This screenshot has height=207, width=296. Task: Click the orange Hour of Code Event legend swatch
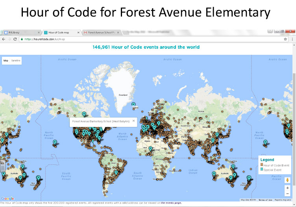tap(262, 165)
